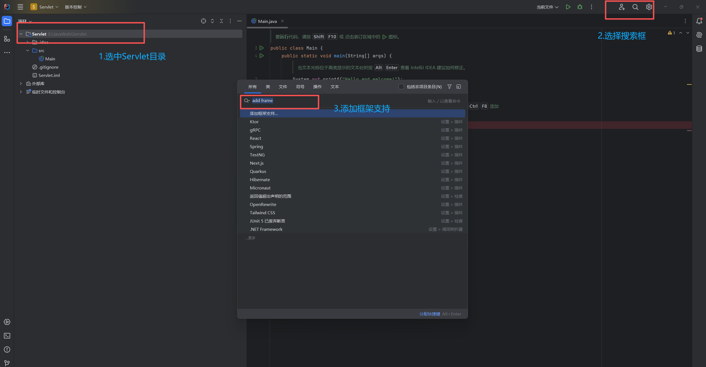Select the 添加框架支持... result

pyautogui.click(x=264, y=113)
